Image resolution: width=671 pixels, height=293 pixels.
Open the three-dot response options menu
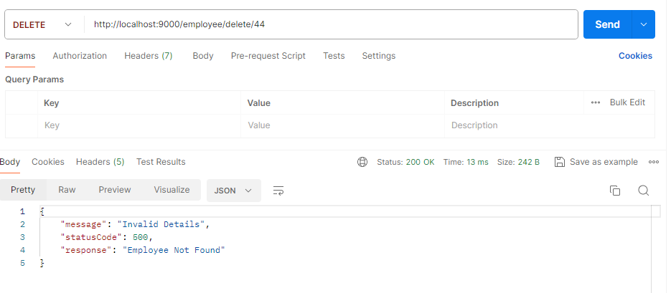coord(654,162)
